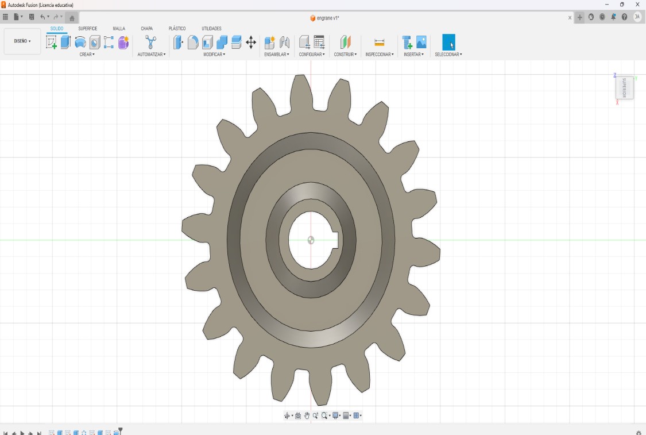The image size is (646, 435).
Task: Click the Look At tool
Action: pyautogui.click(x=298, y=415)
